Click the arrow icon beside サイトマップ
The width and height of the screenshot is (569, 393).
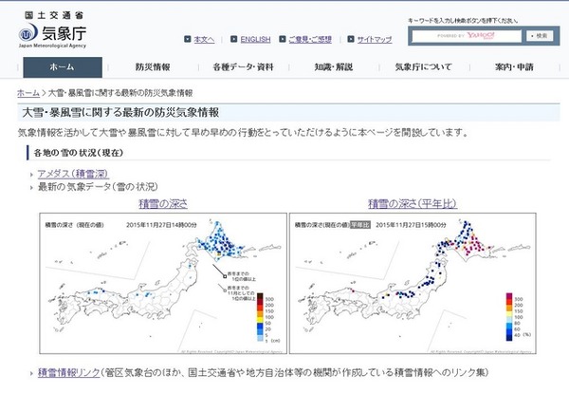[351, 39]
